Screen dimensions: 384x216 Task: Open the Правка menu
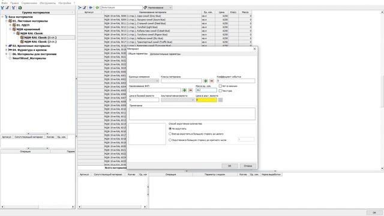(14, 3)
